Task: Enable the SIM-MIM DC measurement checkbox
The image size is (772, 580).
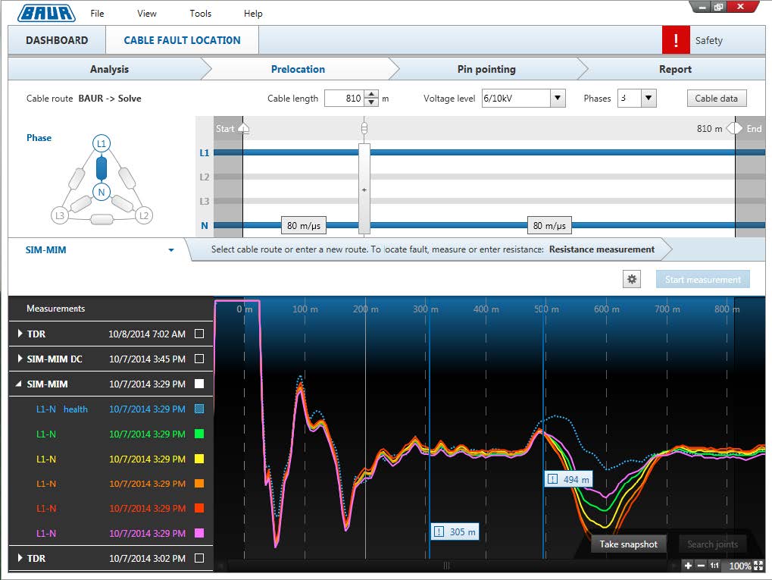Action: click(200, 359)
